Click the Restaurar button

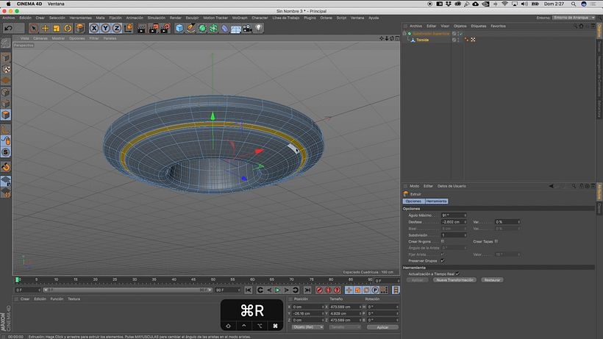click(492, 280)
